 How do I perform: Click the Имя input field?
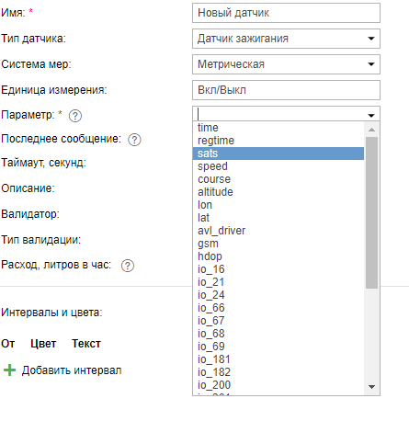click(x=286, y=13)
